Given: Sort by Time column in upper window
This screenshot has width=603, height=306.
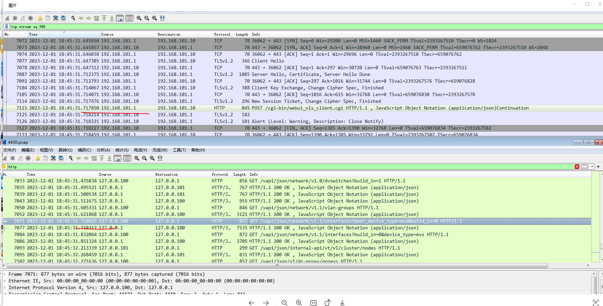Looking at the screenshot, I should point(64,34).
